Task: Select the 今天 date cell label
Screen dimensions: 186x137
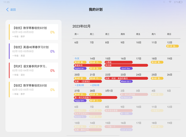Action: pos(77,58)
